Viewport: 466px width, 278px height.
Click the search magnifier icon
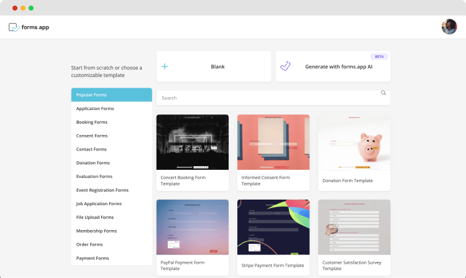pos(383,93)
